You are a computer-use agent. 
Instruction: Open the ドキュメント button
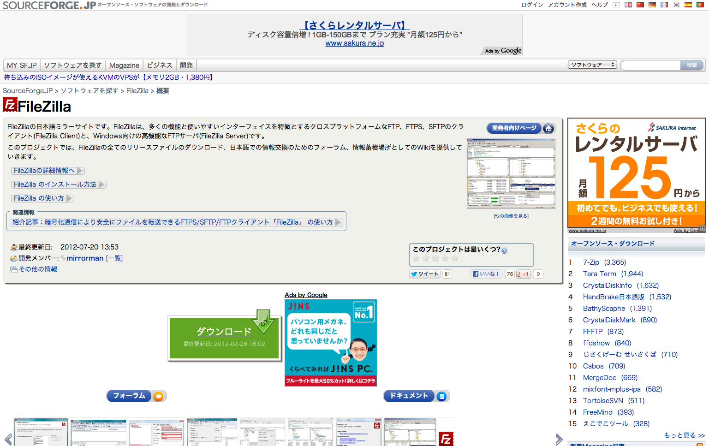tap(409, 396)
